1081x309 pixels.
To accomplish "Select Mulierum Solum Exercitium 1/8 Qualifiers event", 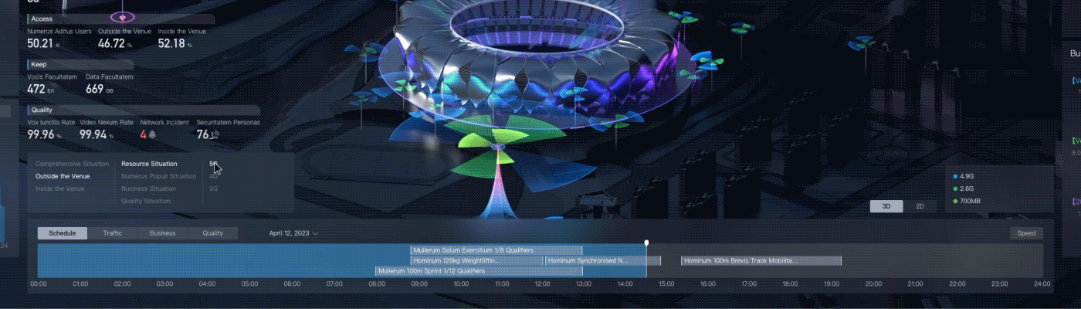I will coord(496,250).
